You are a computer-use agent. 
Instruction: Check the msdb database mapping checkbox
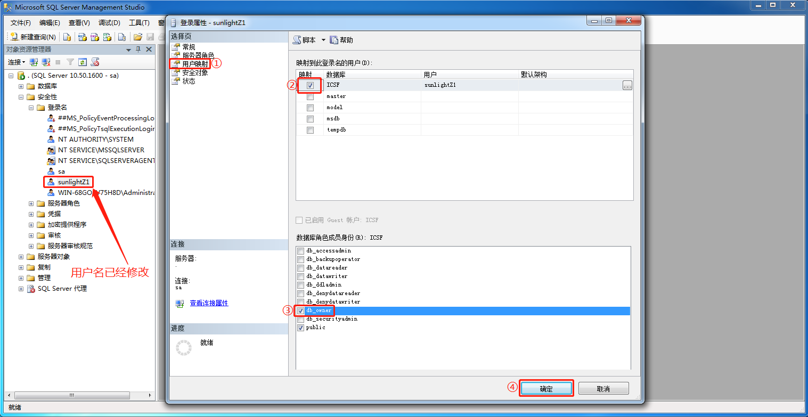[310, 119]
